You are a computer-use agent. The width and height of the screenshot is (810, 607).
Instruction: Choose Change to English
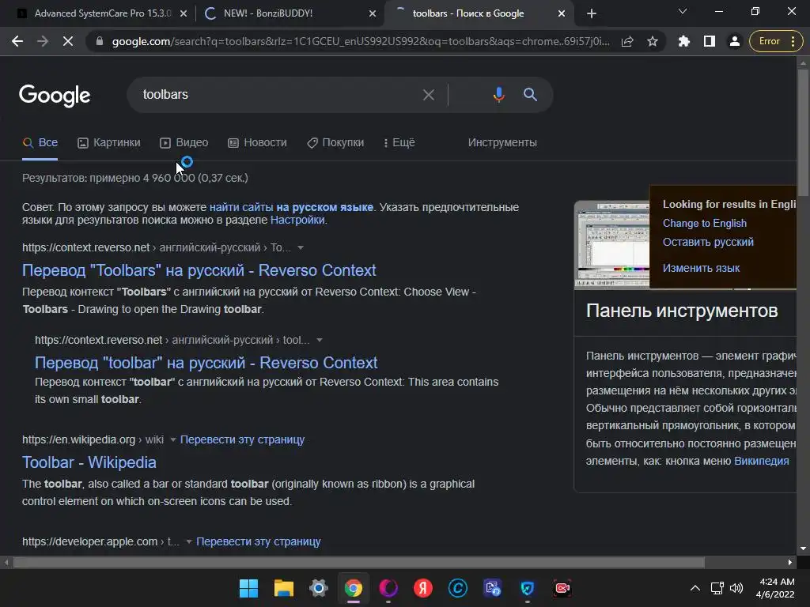705,224
